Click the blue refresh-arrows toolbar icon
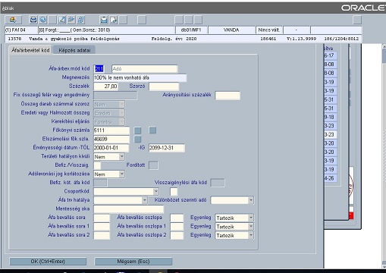 tap(81, 20)
